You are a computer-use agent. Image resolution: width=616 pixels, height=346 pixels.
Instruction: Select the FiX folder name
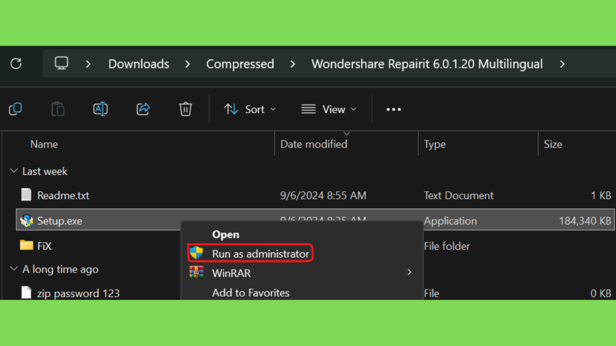[45, 246]
